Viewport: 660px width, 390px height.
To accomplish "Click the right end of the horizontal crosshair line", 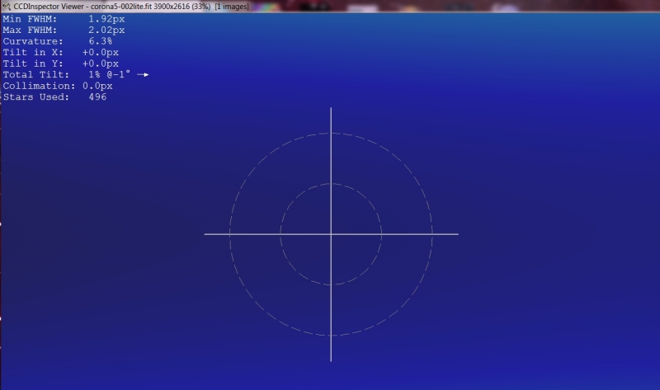I will click(457, 234).
